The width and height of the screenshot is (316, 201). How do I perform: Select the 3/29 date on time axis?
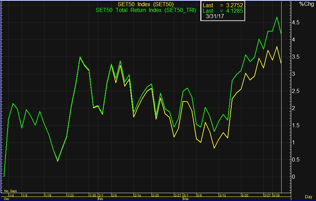point(276,195)
